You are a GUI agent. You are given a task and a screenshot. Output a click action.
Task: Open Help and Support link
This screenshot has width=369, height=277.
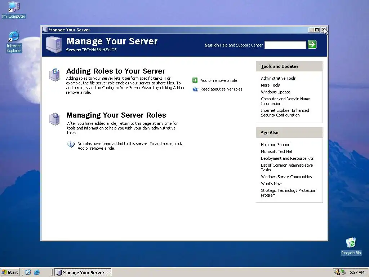tap(276, 145)
